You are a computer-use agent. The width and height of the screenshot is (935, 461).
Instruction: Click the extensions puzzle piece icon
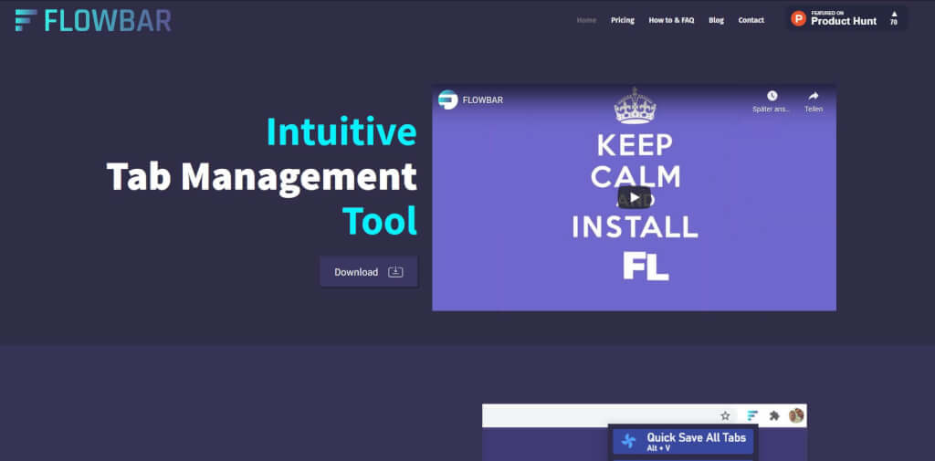tap(774, 415)
